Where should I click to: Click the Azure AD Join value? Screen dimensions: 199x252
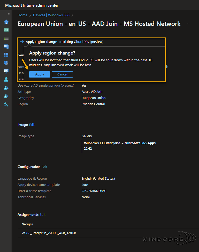[x=92, y=91]
